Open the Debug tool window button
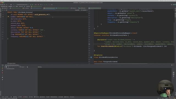 coord(15,97)
